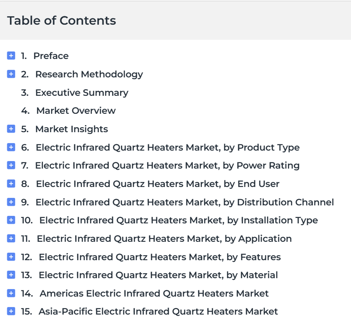The width and height of the screenshot is (351, 320).
Task: Expand Asia-Pacific market section plus icon
Action: 11,311
